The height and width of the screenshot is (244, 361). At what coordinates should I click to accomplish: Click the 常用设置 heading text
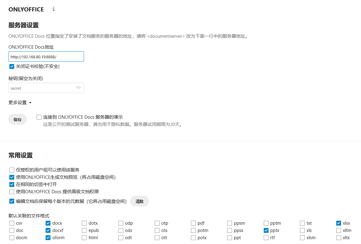click(21, 156)
